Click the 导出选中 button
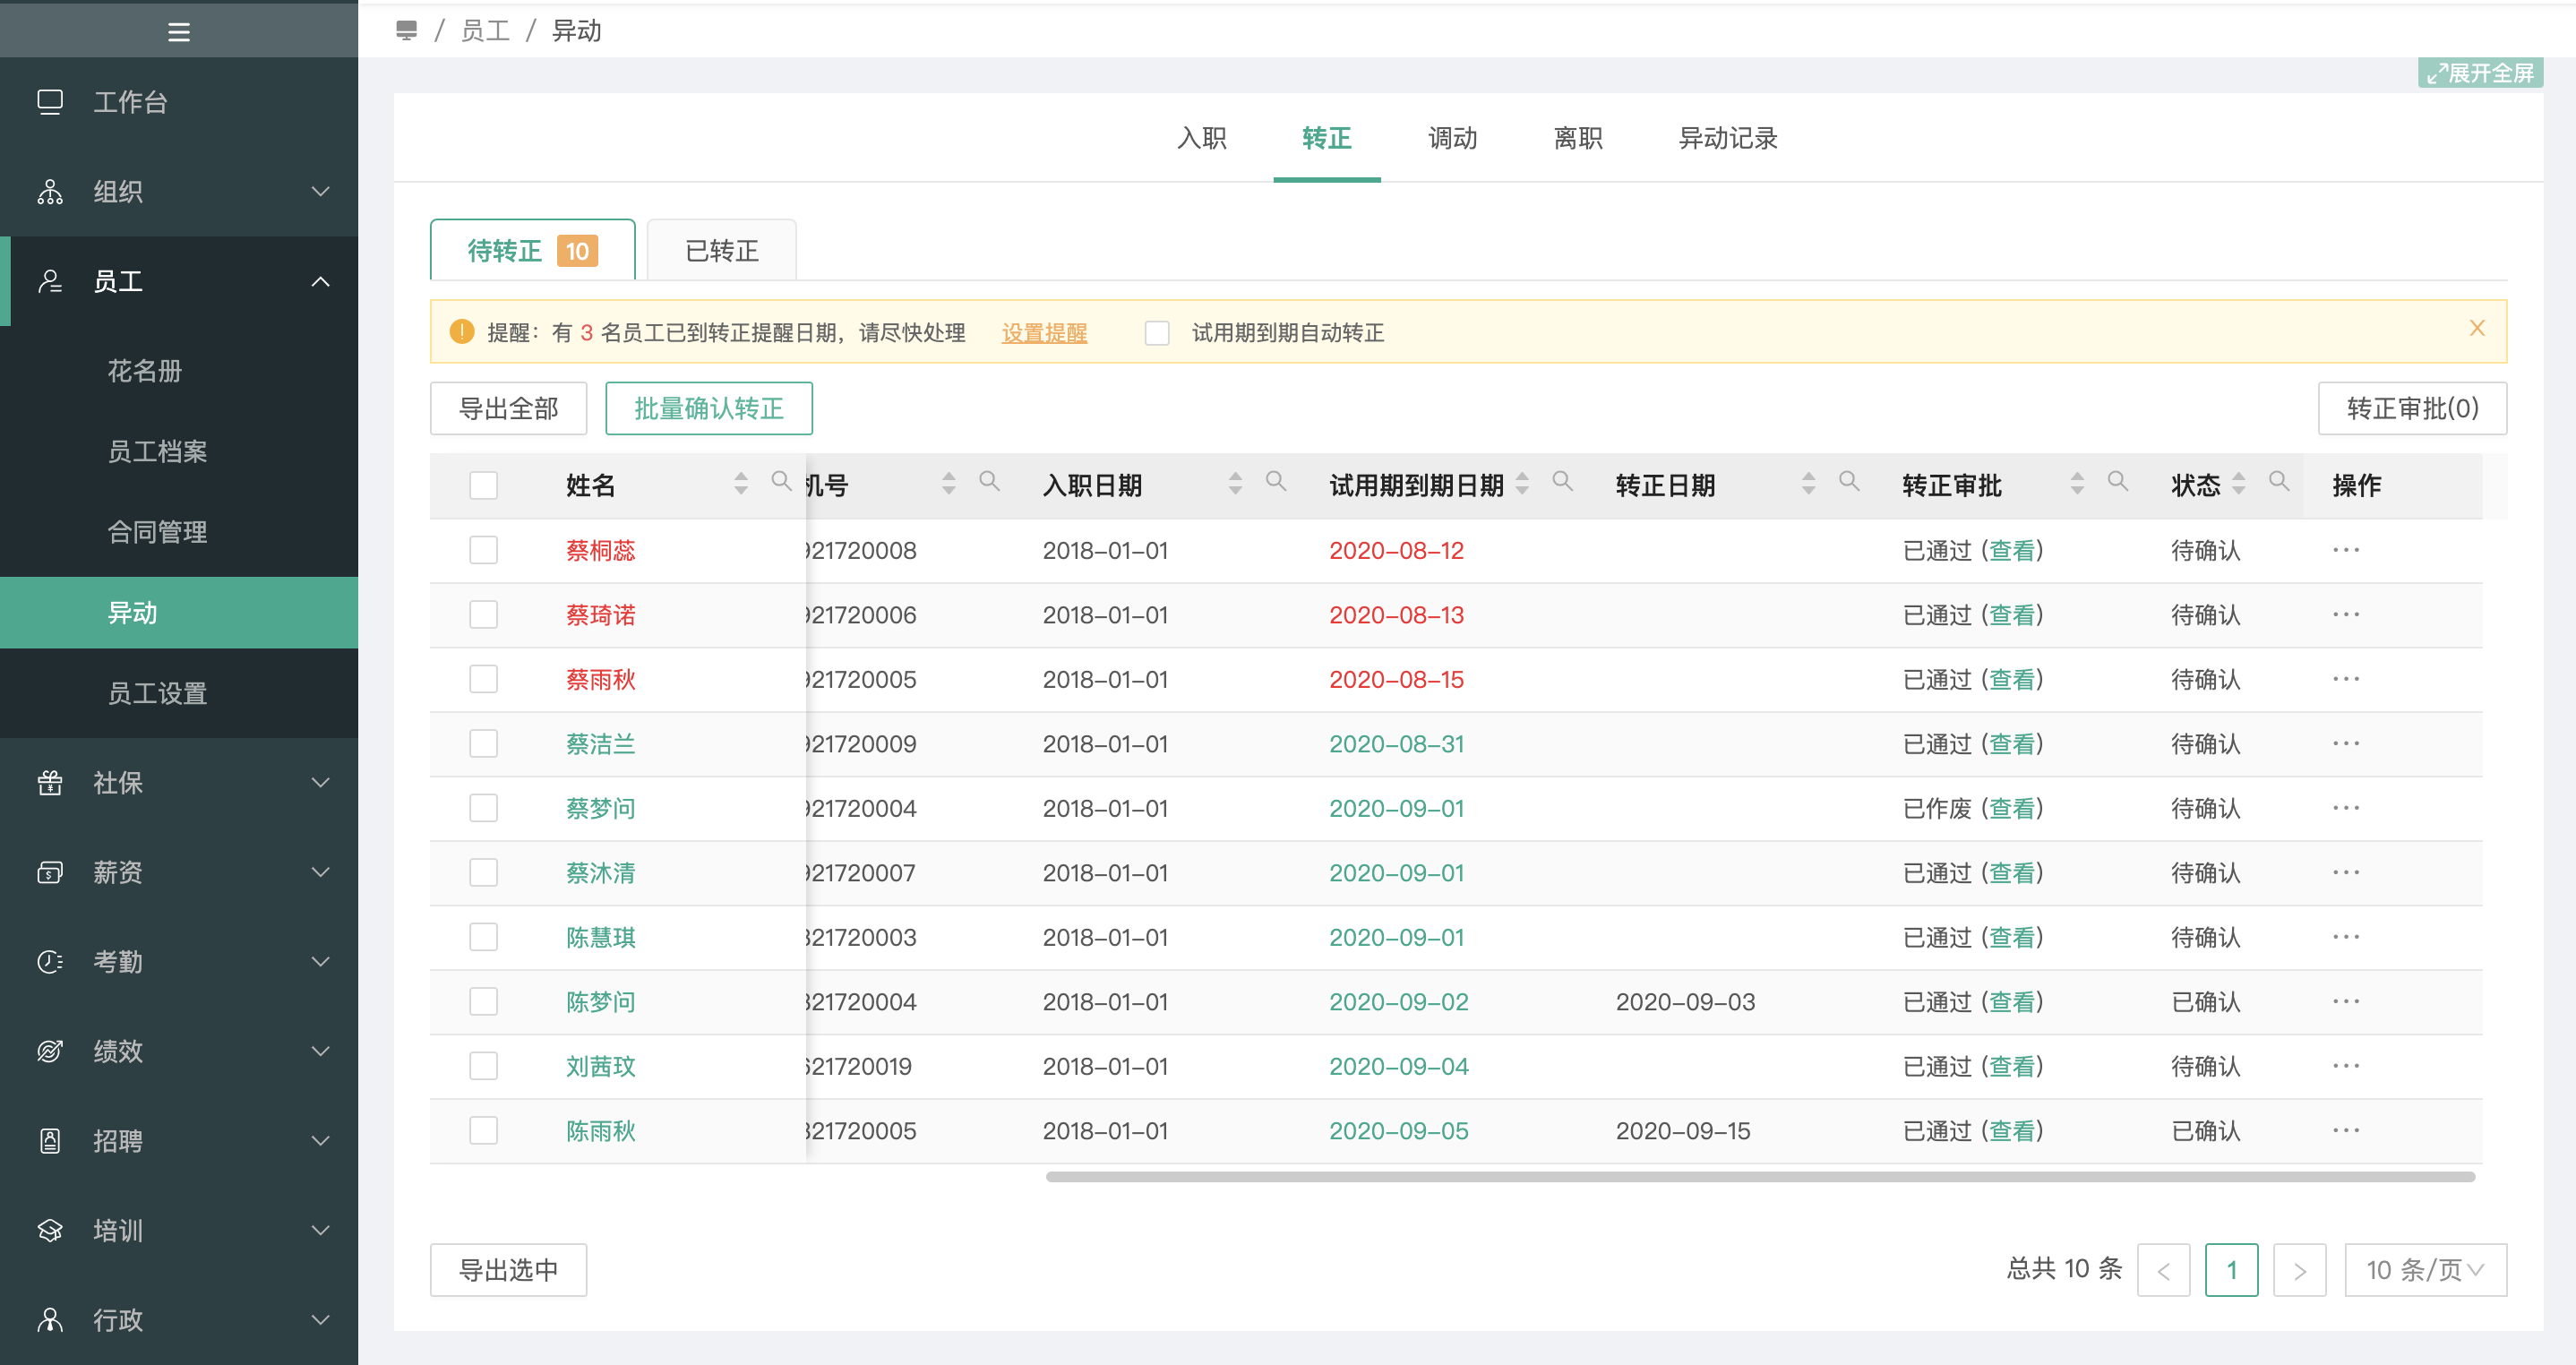 508,1270
